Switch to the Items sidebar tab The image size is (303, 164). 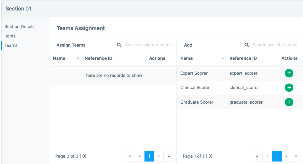(x=10, y=36)
